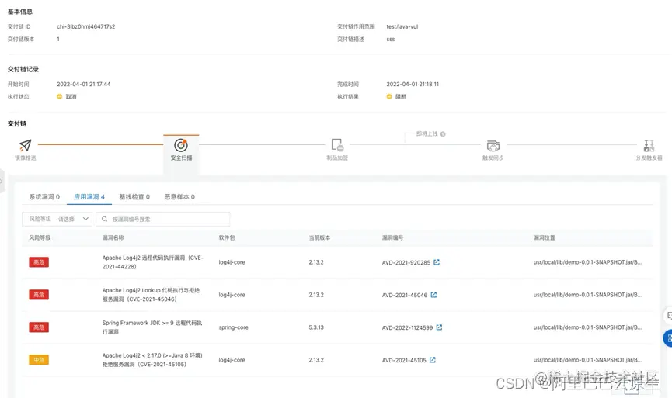Image resolution: width=672 pixels, height=398 pixels.
Task: Click Spring Framework JDK >= 9 vulnerability name
Action: (152, 327)
